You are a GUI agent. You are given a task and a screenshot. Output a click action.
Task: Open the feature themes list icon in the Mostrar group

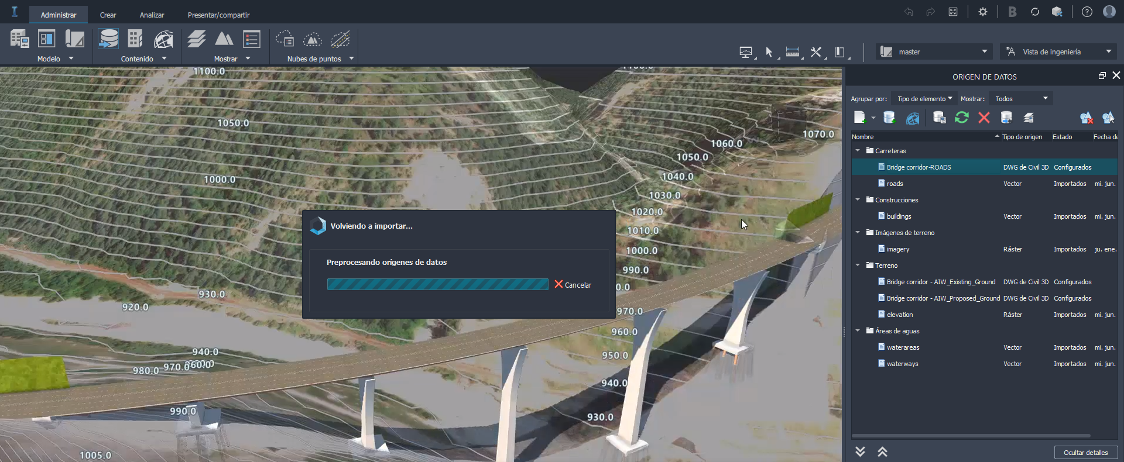tap(252, 39)
